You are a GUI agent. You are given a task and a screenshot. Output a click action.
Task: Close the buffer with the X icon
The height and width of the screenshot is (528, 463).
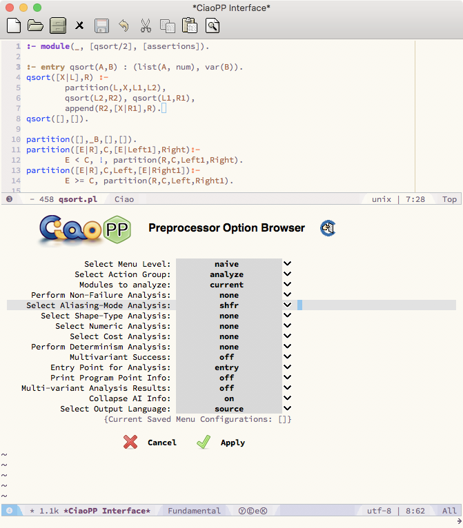(x=79, y=26)
